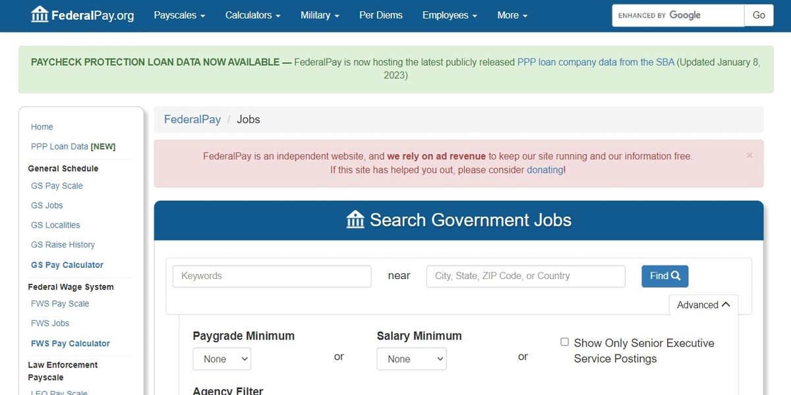Click the Go search button
Viewport: 791px width, 395px height.
coord(759,15)
